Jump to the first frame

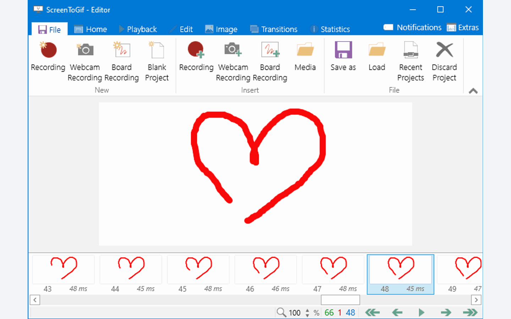373,312
